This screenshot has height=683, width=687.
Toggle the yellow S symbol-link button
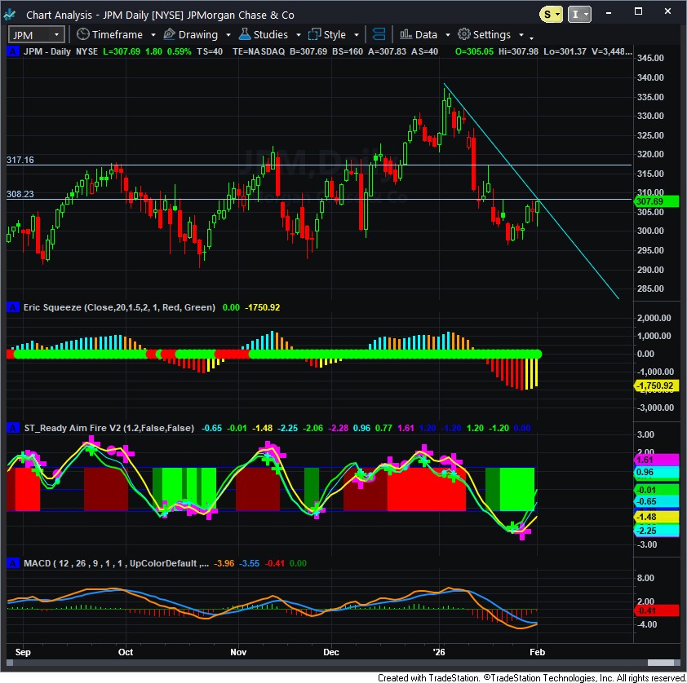tap(551, 14)
